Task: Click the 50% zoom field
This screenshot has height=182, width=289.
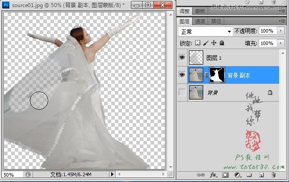Action: point(12,174)
